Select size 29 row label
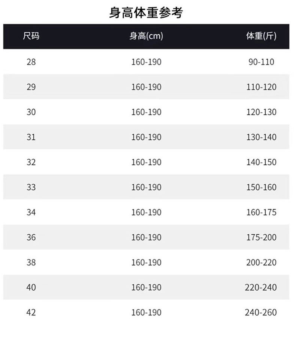Viewport: 296px width, 341px height. pyautogui.click(x=31, y=87)
